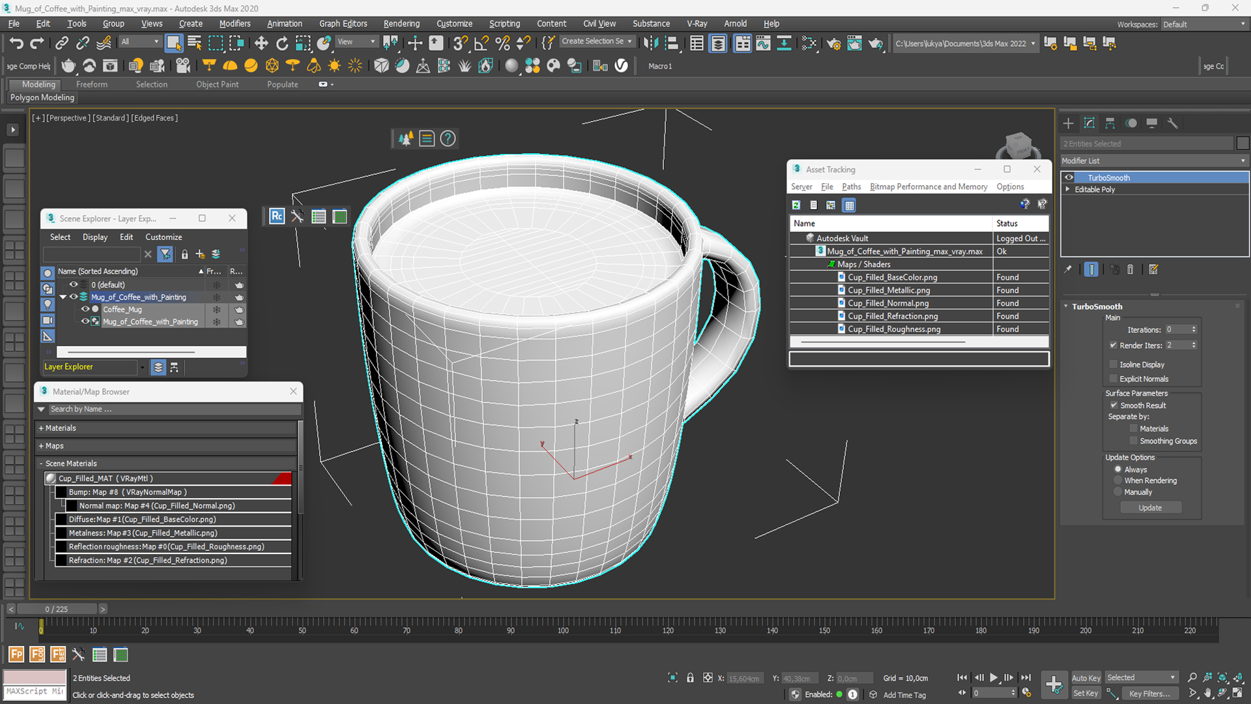Enable the Isoline Display checkbox

[1114, 364]
